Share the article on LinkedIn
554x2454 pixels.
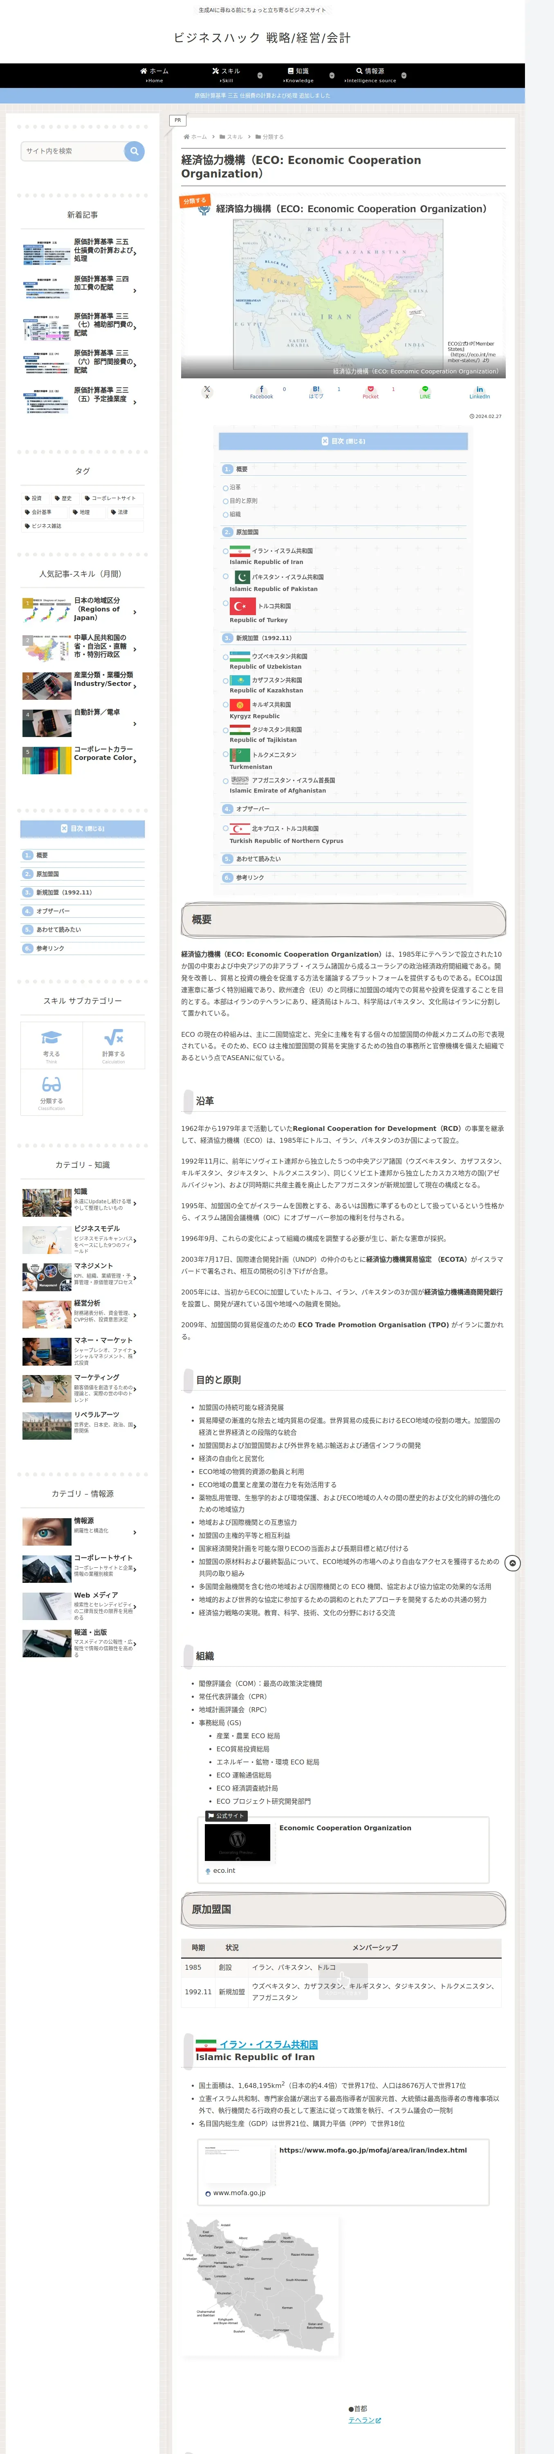(480, 391)
